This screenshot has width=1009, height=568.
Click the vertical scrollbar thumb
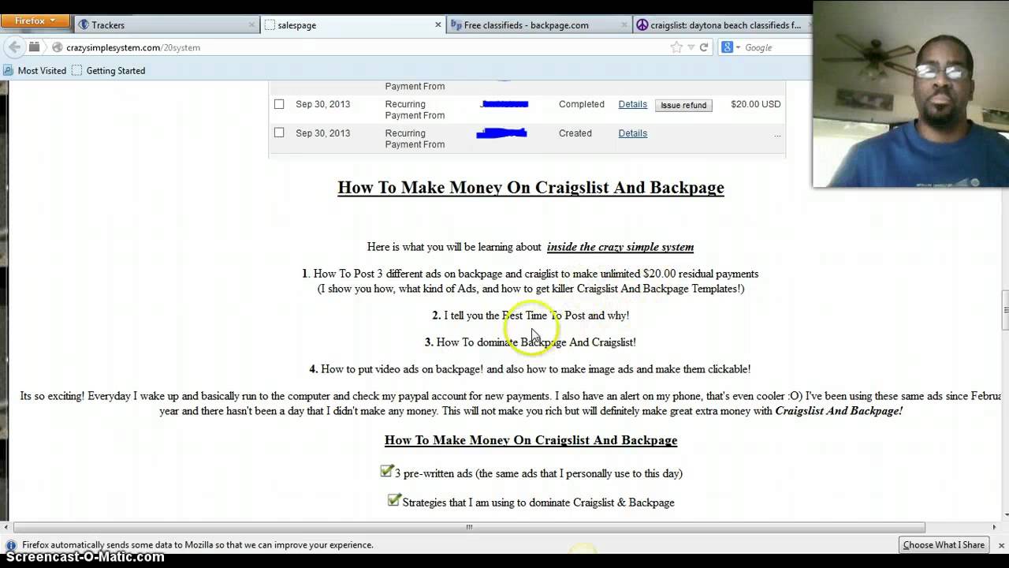click(1004, 309)
